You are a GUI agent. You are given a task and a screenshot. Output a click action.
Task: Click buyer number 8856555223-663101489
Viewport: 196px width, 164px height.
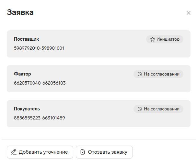[40, 118]
